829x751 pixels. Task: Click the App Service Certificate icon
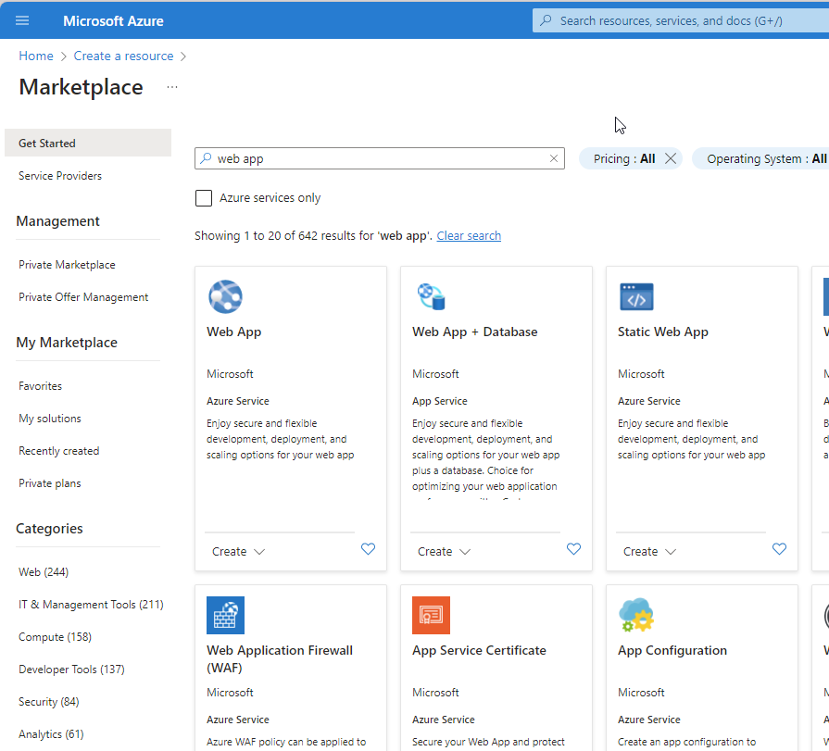(x=431, y=615)
